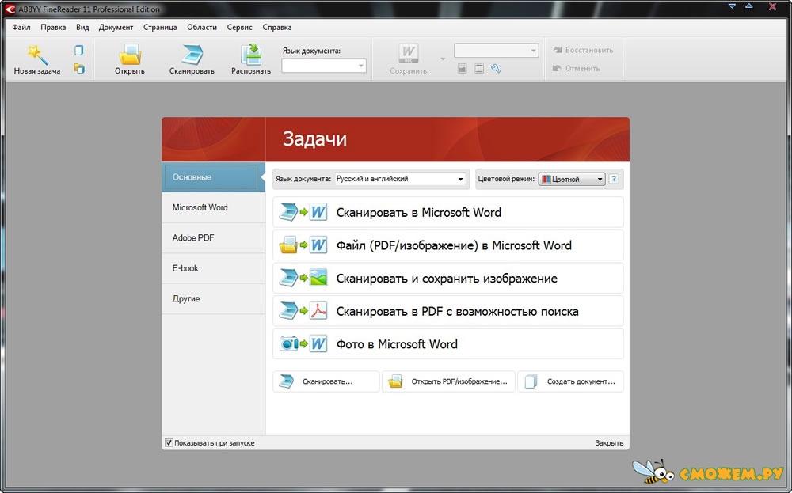Image resolution: width=792 pixels, height=493 pixels.
Task: Open the Документ menu
Action: tap(116, 27)
